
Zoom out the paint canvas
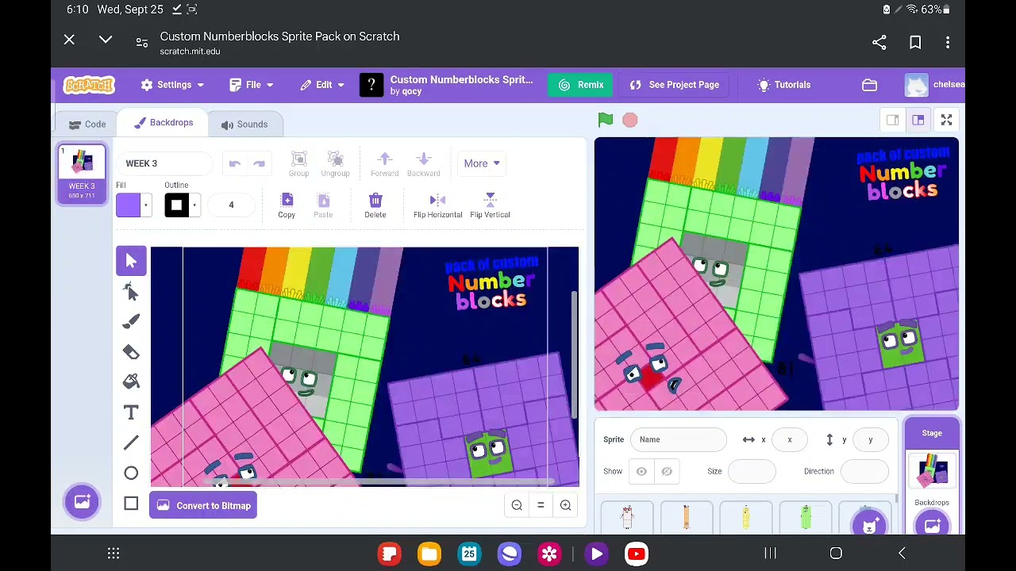point(517,505)
